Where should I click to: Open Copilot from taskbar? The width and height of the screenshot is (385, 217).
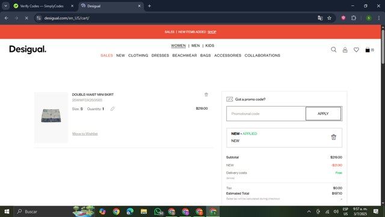point(102,212)
